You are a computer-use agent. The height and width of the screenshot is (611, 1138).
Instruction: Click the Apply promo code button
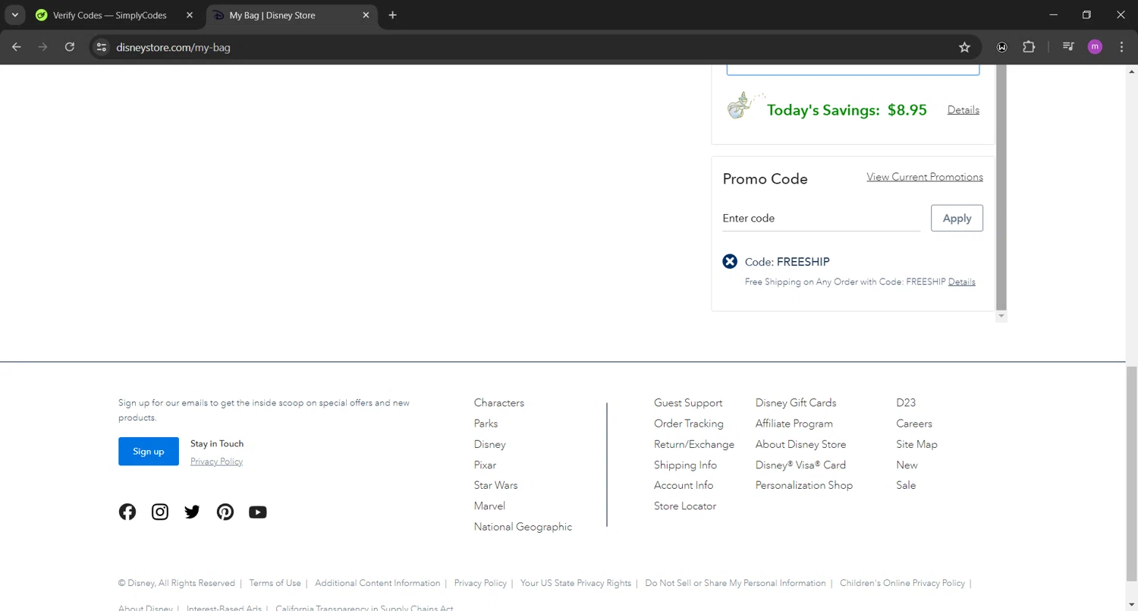tap(957, 218)
